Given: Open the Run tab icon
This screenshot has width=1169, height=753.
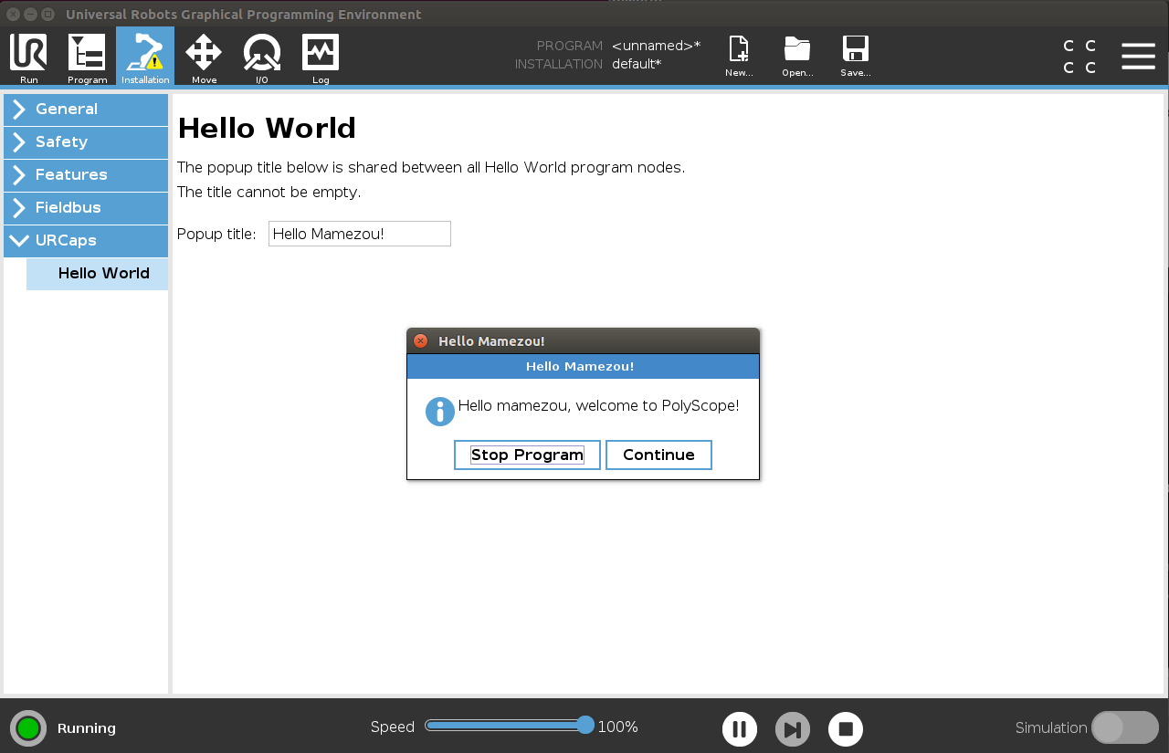Looking at the screenshot, I should 28,55.
